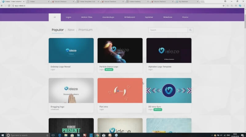Sort templates by Popular
246x137 pixels.
tap(58, 30)
